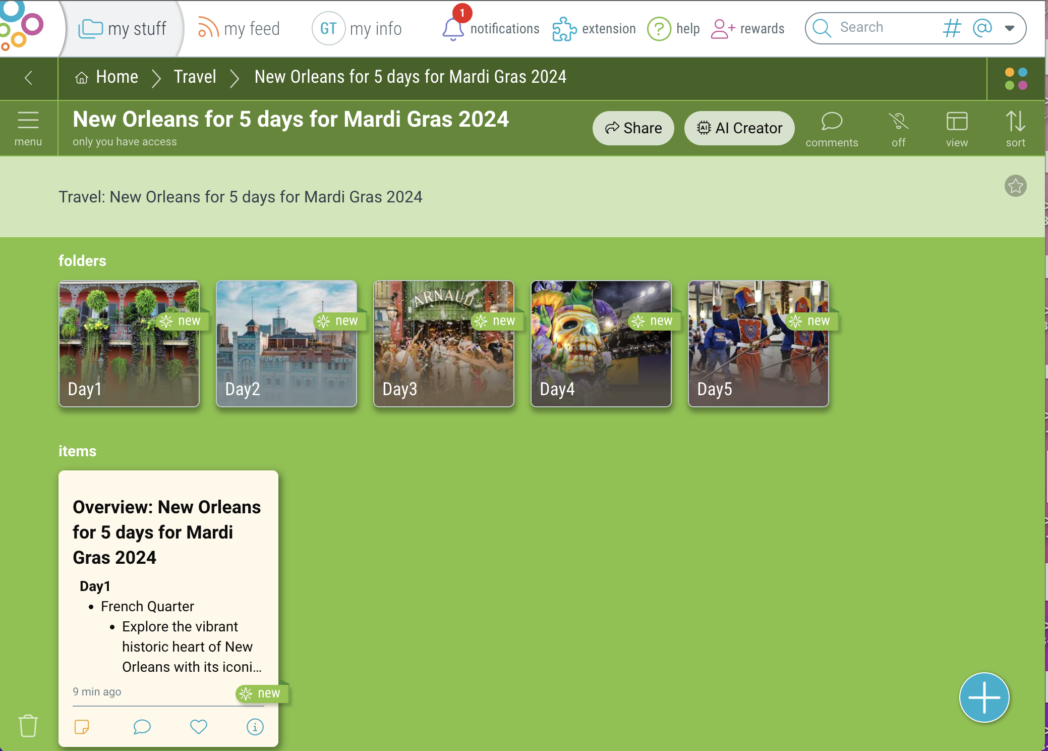
Task: Click the blue plus add button
Action: 983,698
